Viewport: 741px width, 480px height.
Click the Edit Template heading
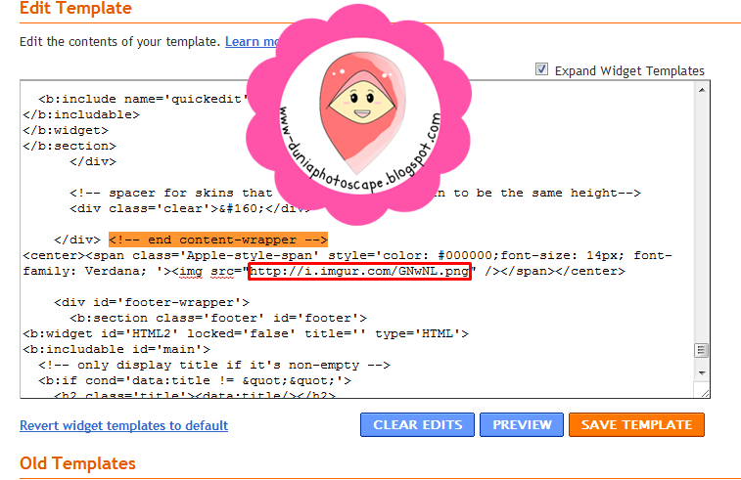75,8
